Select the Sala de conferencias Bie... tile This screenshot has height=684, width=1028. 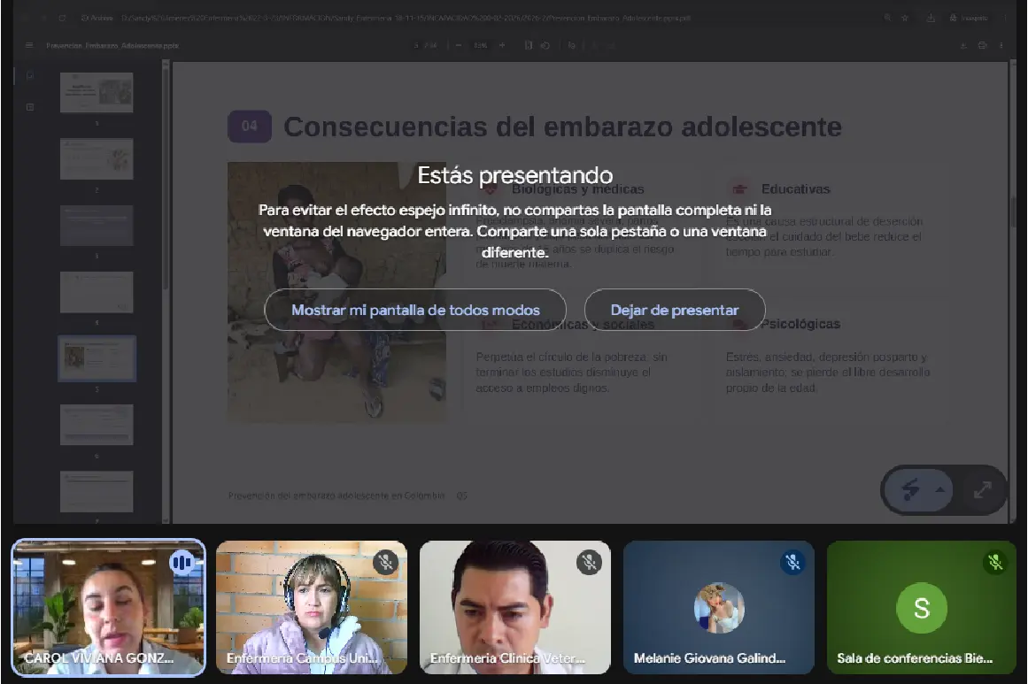(922, 607)
